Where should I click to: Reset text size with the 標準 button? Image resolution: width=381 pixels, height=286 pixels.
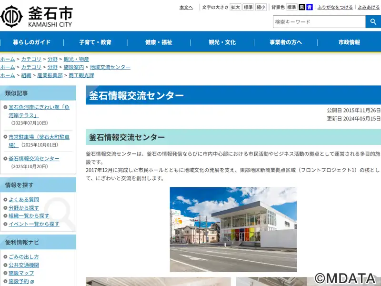tap(248, 7)
